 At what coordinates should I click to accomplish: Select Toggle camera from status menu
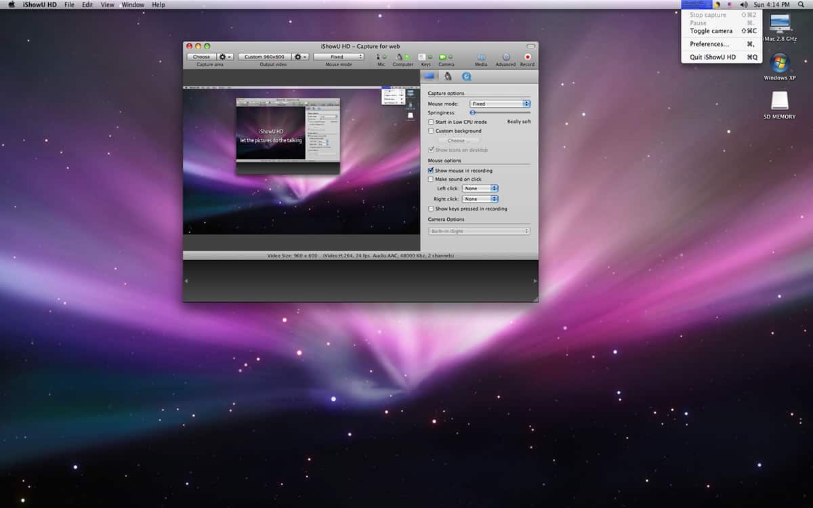[711, 31]
